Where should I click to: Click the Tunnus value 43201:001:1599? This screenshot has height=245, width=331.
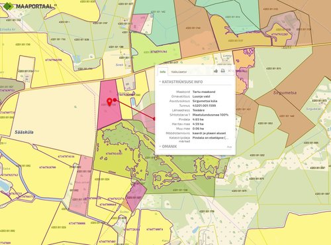coord(204,106)
